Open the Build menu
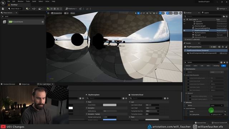This screenshot has height=129, width=229. pos(34,1)
